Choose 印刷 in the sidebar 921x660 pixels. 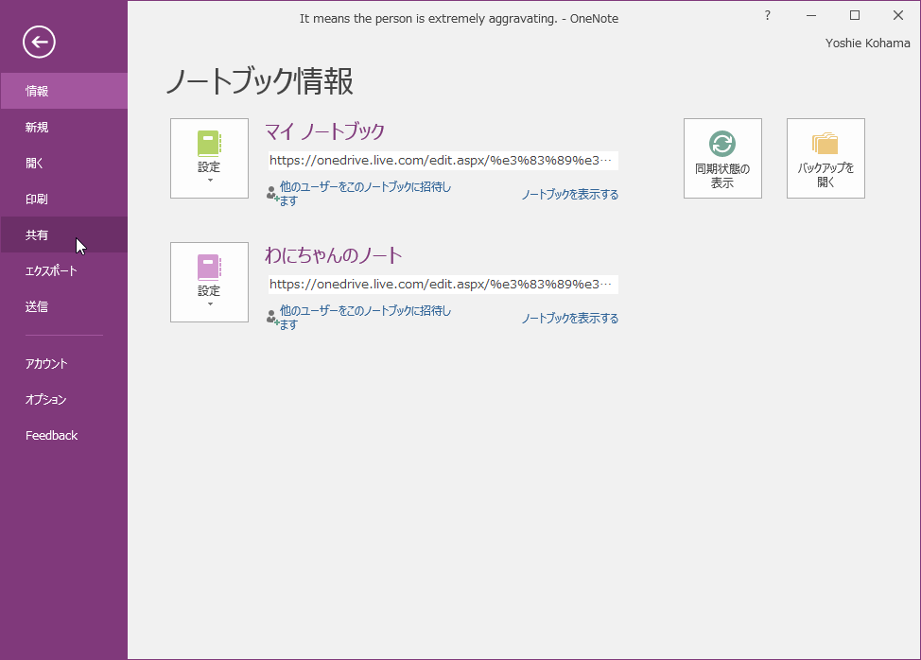click(64, 199)
